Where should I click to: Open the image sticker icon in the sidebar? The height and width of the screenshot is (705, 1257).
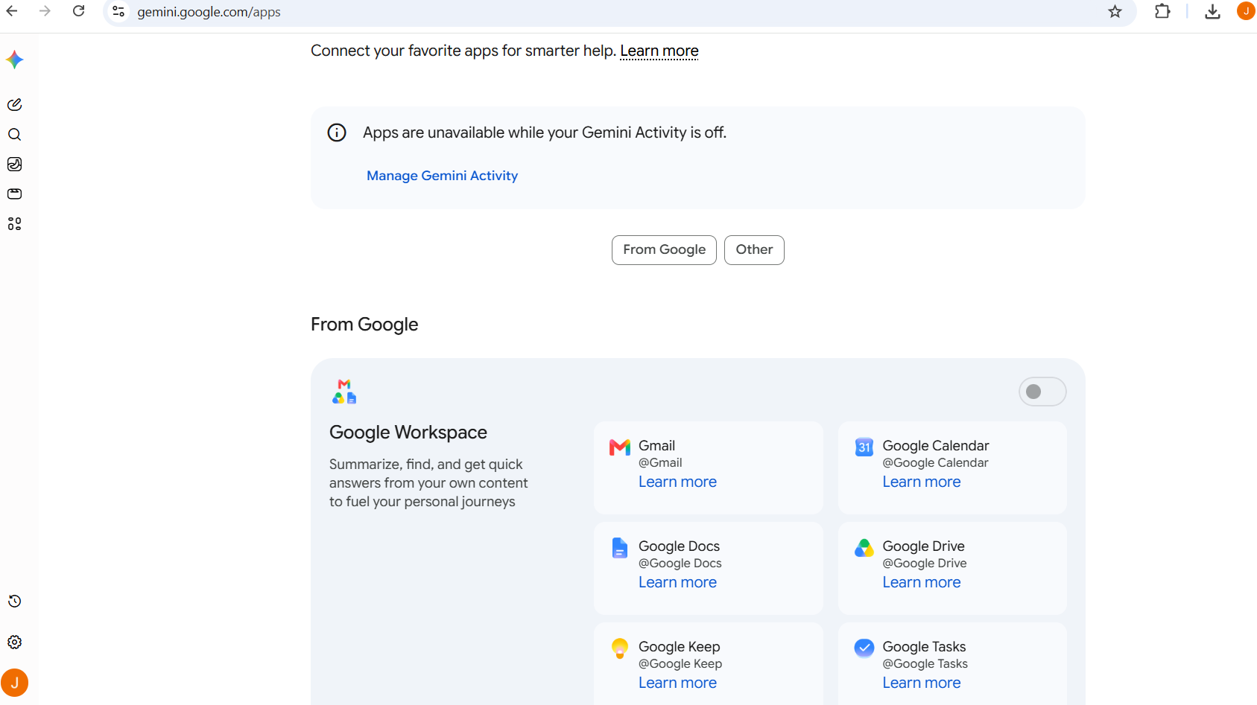15,165
